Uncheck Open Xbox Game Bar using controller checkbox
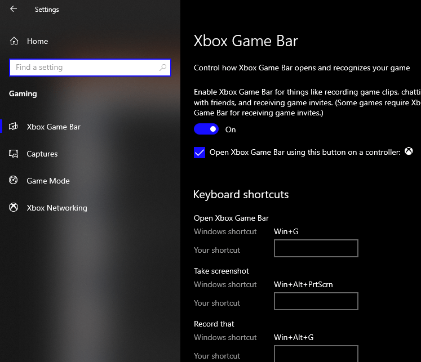The width and height of the screenshot is (421, 362). click(x=200, y=153)
